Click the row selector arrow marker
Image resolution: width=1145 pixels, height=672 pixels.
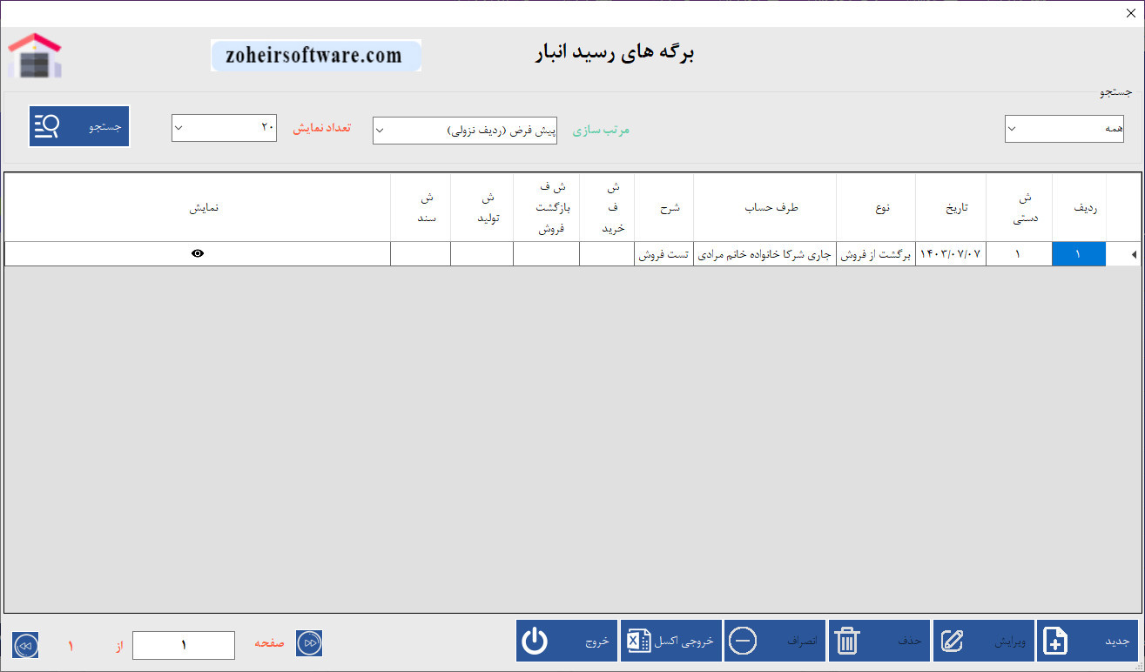pos(1132,254)
